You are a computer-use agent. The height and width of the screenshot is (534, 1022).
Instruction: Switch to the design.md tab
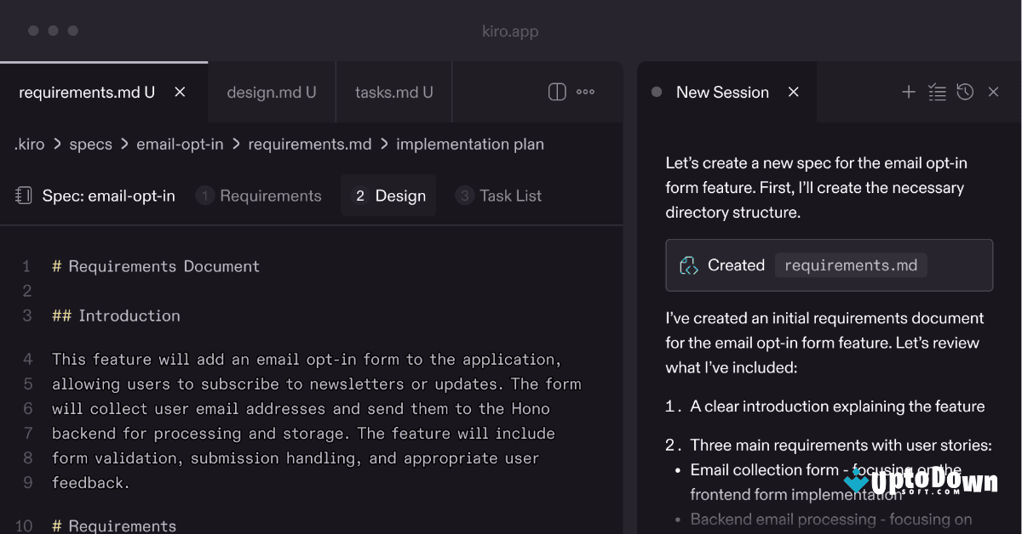(x=271, y=91)
